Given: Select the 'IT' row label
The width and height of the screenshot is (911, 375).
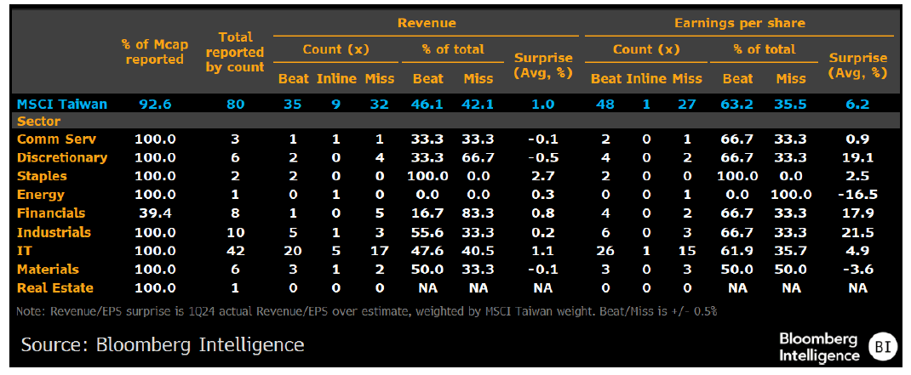Looking at the screenshot, I should pyautogui.click(x=23, y=251).
